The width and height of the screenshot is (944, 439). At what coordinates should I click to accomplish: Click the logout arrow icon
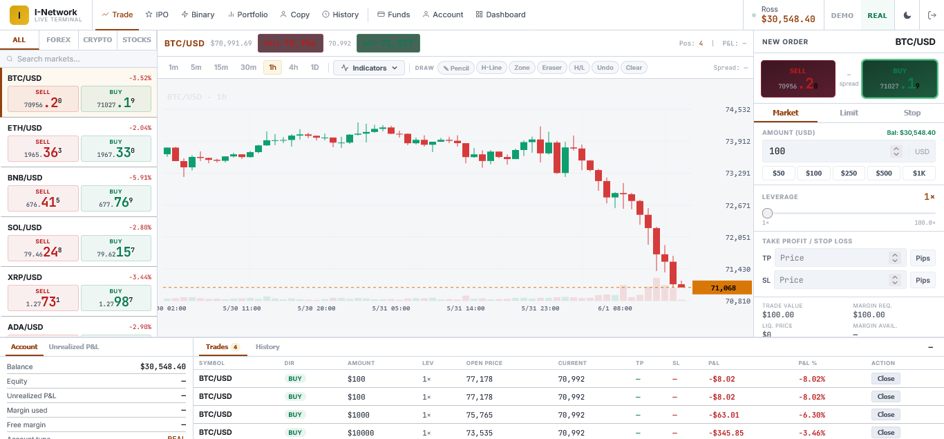click(931, 15)
